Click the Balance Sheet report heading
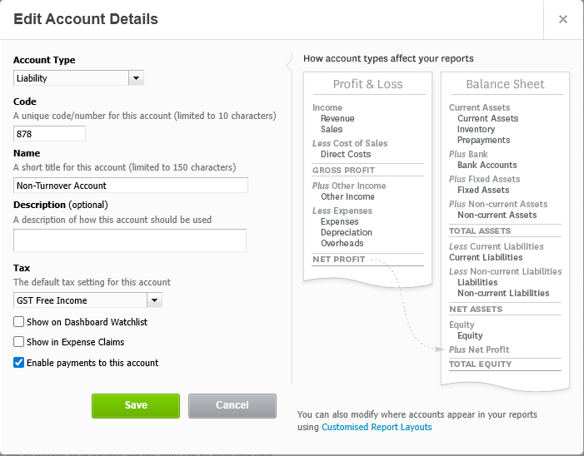Image resolution: width=584 pixels, height=456 pixels. [505, 84]
